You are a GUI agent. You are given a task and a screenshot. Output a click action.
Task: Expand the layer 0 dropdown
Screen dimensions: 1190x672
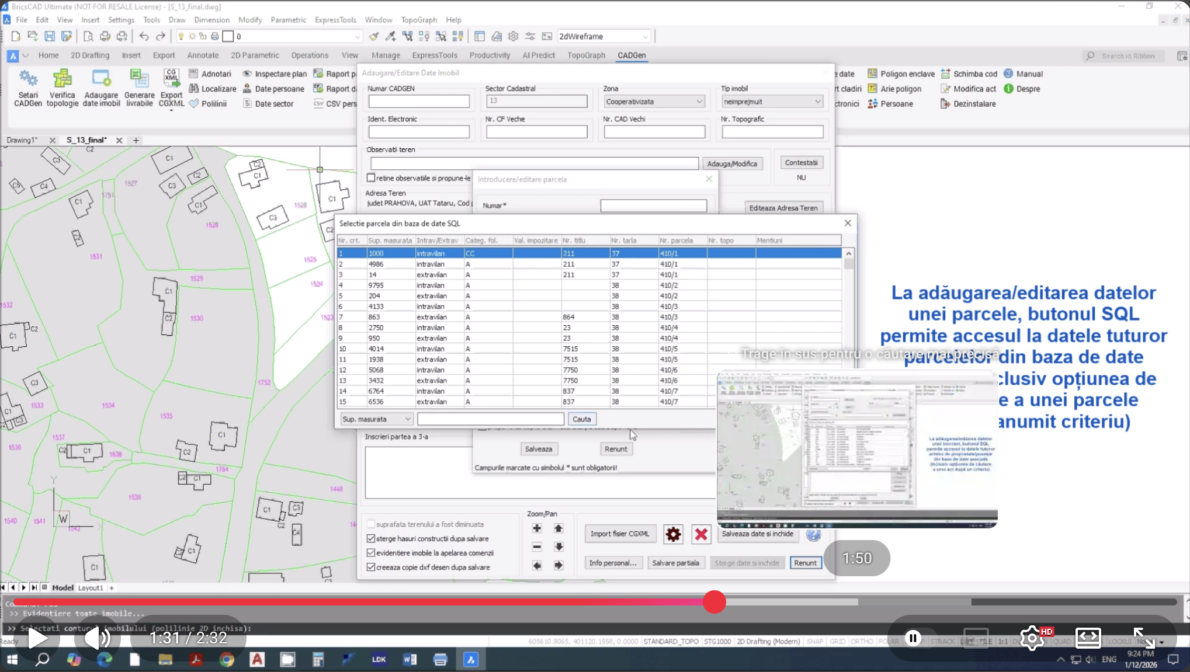point(358,36)
